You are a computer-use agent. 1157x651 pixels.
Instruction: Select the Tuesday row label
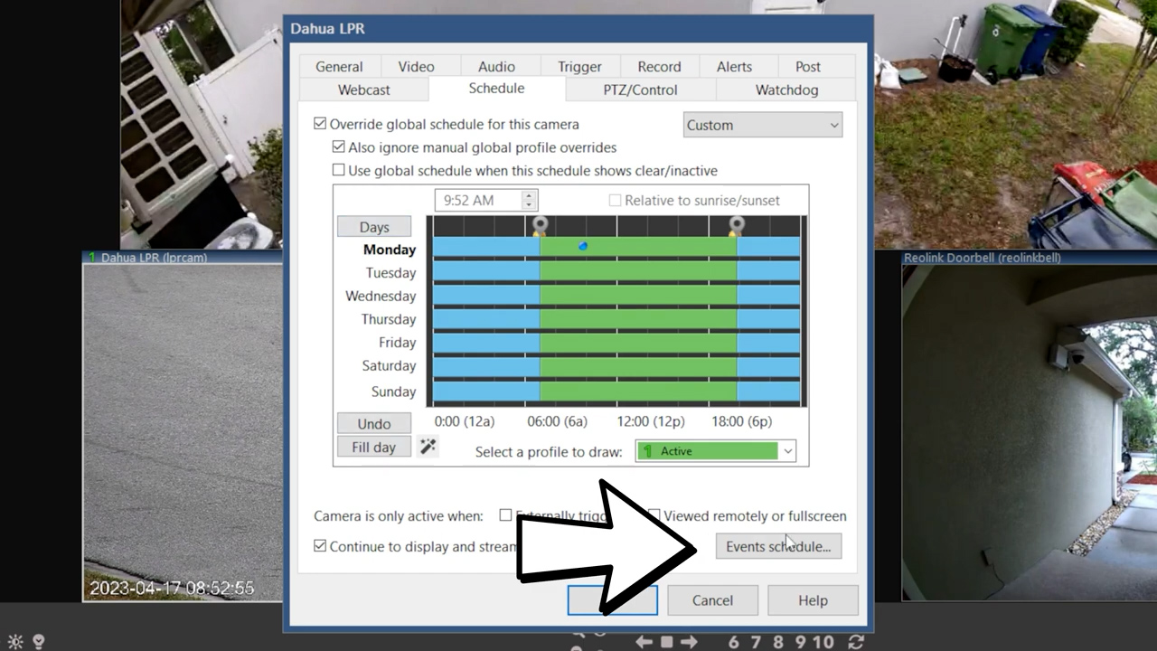click(x=390, y=273)
